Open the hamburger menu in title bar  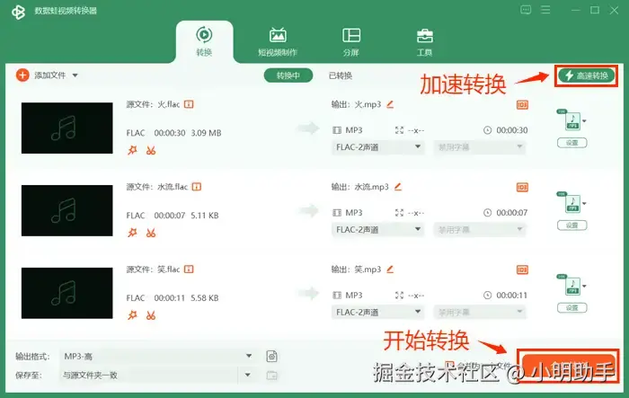coord(545,10)
